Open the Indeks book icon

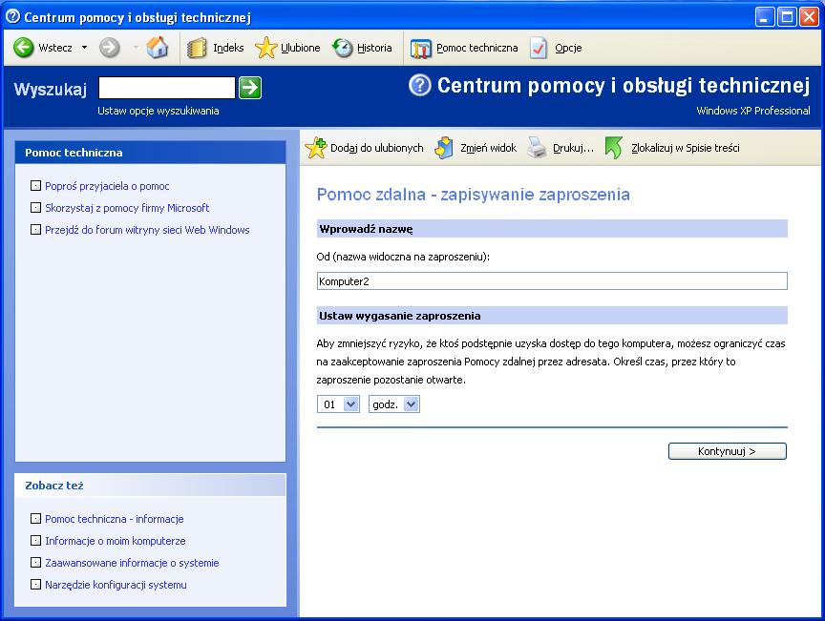197,48
